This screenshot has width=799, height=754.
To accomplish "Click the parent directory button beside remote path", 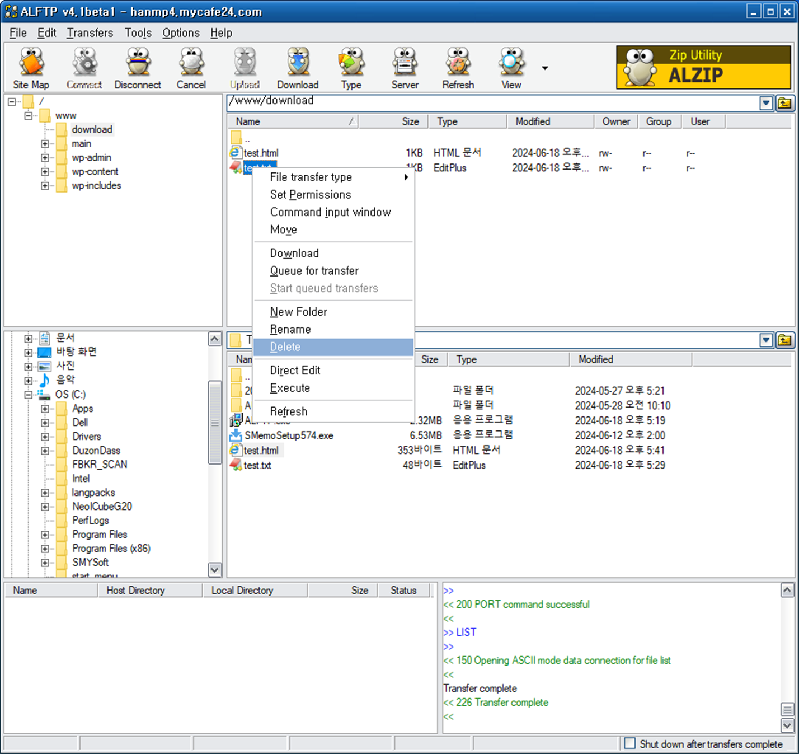I will (786, 102).
